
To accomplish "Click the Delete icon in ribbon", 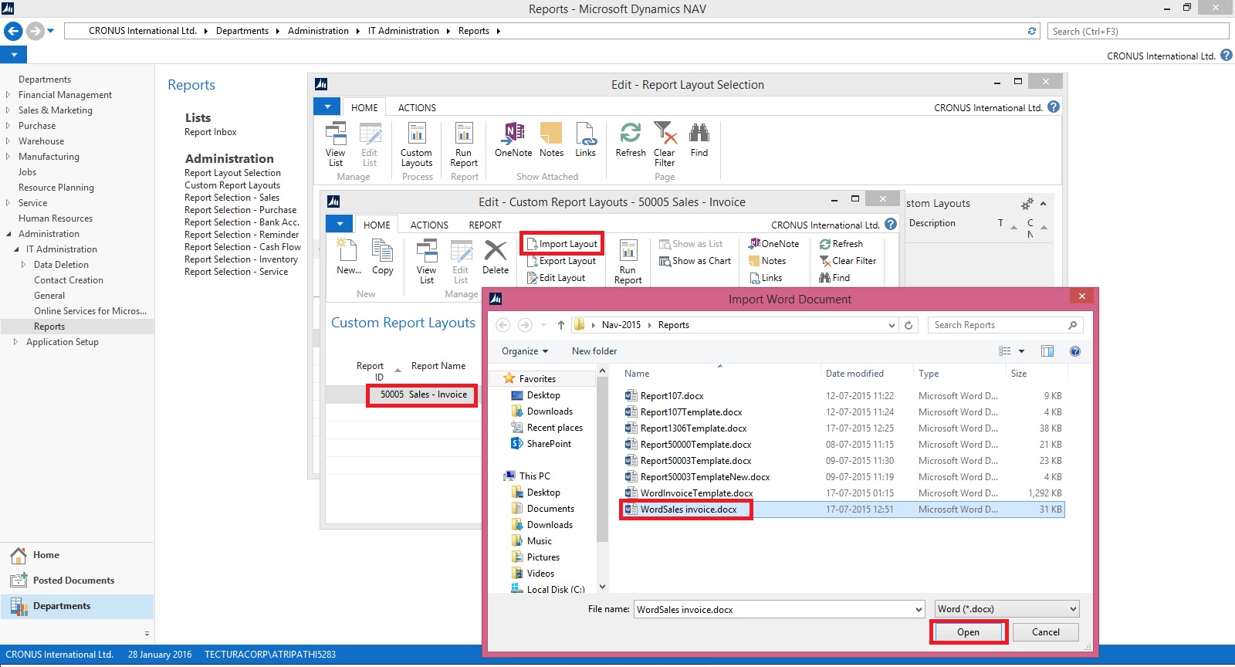I will [495, 256].
